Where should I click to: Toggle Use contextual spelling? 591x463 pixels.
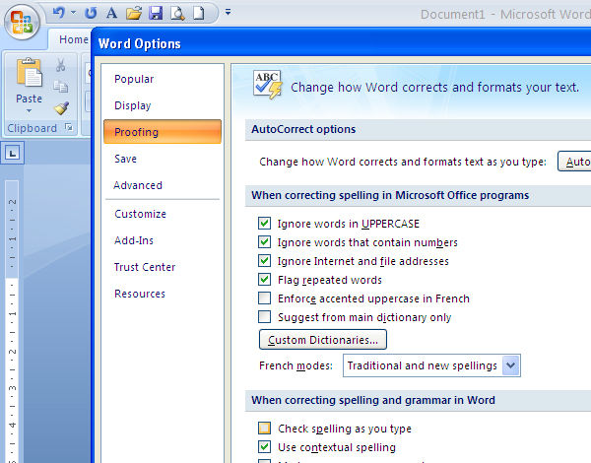[x=264, y=447]
